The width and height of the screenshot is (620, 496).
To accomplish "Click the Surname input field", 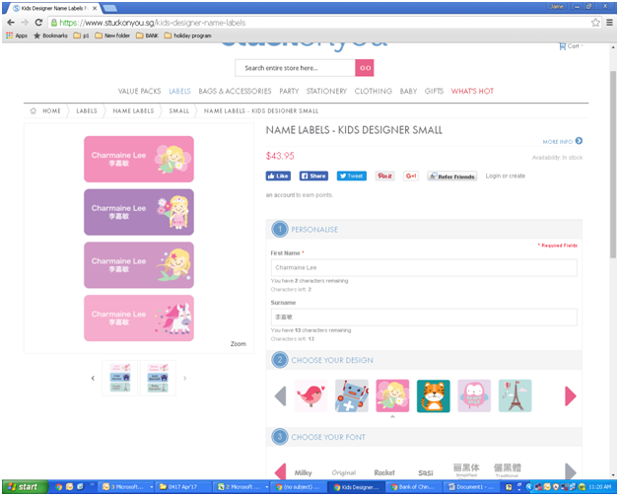I will (x=424, y=318).
